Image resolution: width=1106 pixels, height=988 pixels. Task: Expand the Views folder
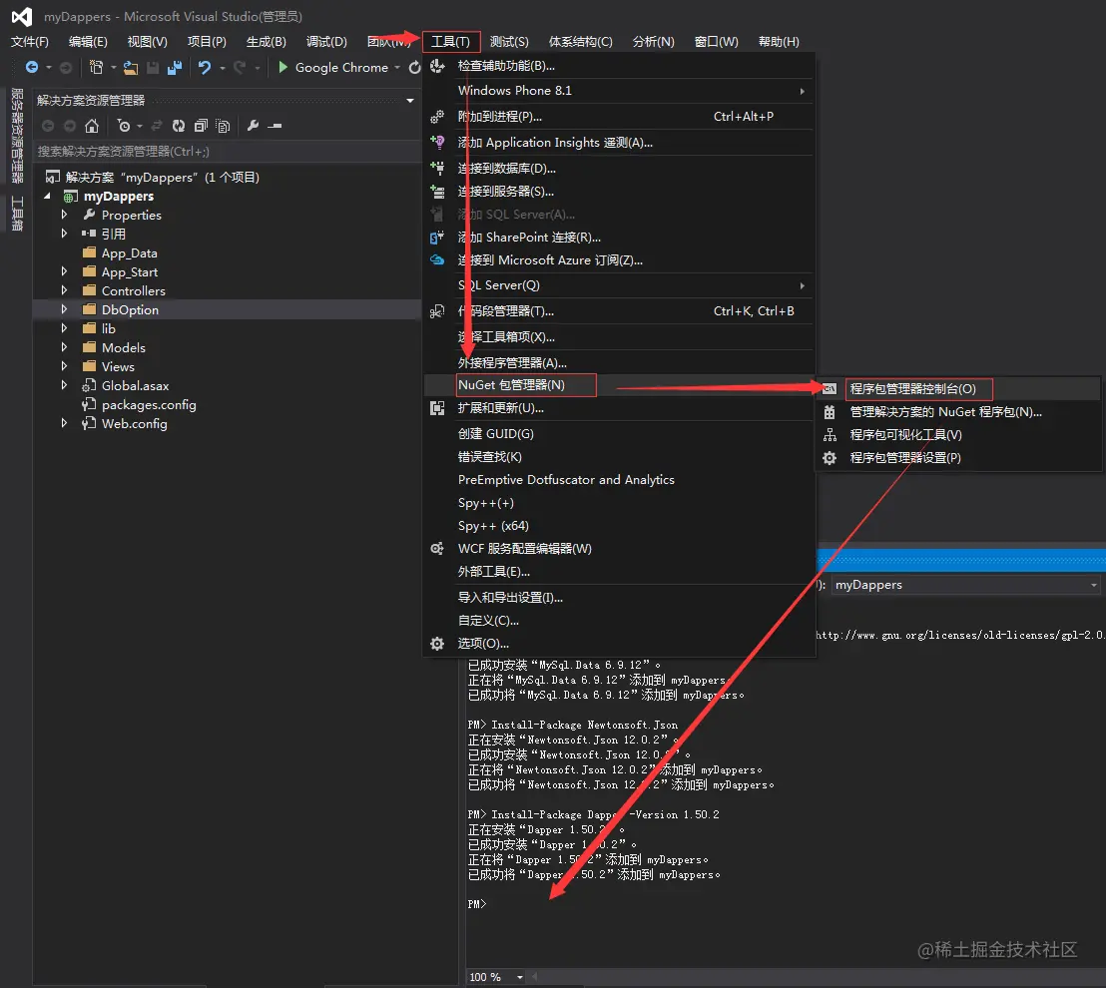pos(64,366)
